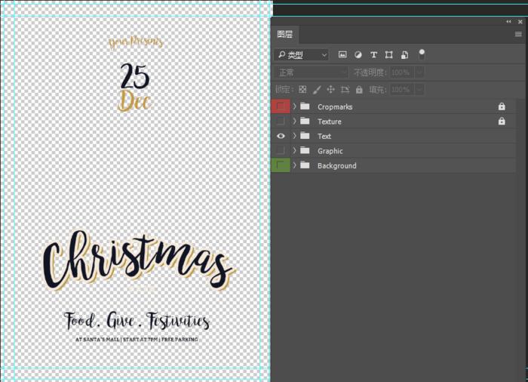This screenshot has height=382, width=528.
Task: Hide the Text layer group
Action: point(281,136)
